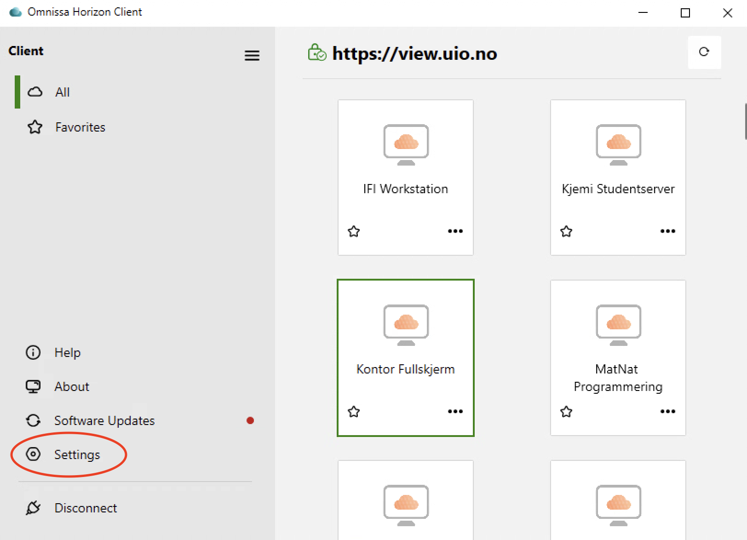Maximize the Horizon Client window
Image resolution: width=747 pixels, height=540 pixels.
(685, 13)
